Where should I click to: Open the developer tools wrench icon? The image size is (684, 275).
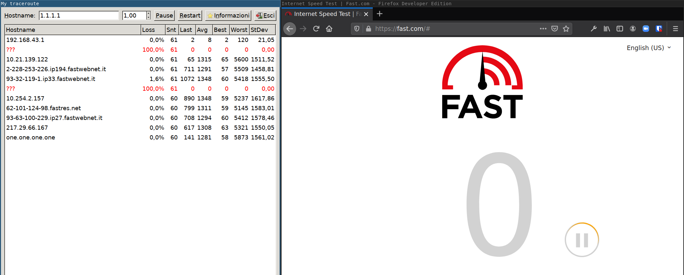[594, 29]
